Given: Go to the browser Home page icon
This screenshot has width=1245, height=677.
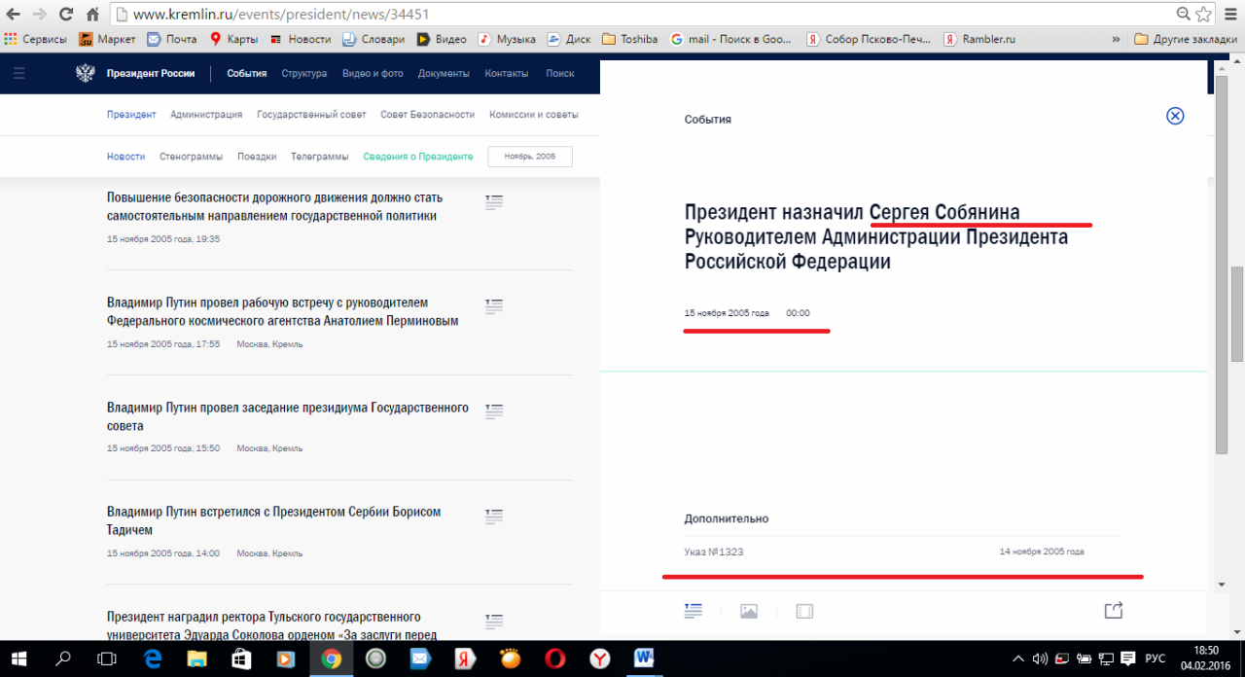Looking at the screenshot, I should tap(92, 15).
